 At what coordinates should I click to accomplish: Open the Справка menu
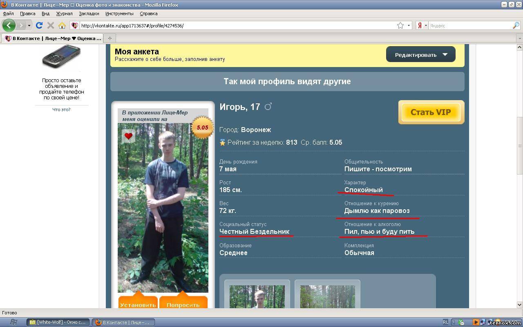[148, 13]
